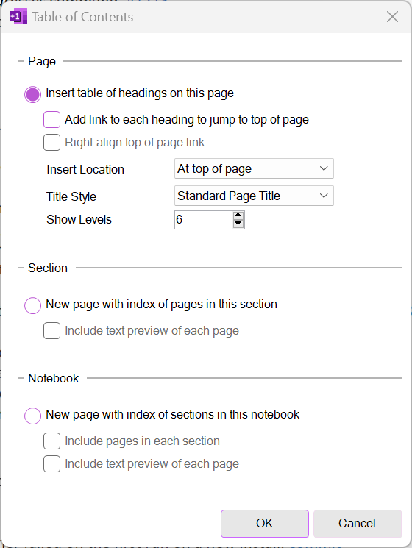Click inside the Show Levels number field
Viewport: 412px width, 548px height.
pos(204,220)
